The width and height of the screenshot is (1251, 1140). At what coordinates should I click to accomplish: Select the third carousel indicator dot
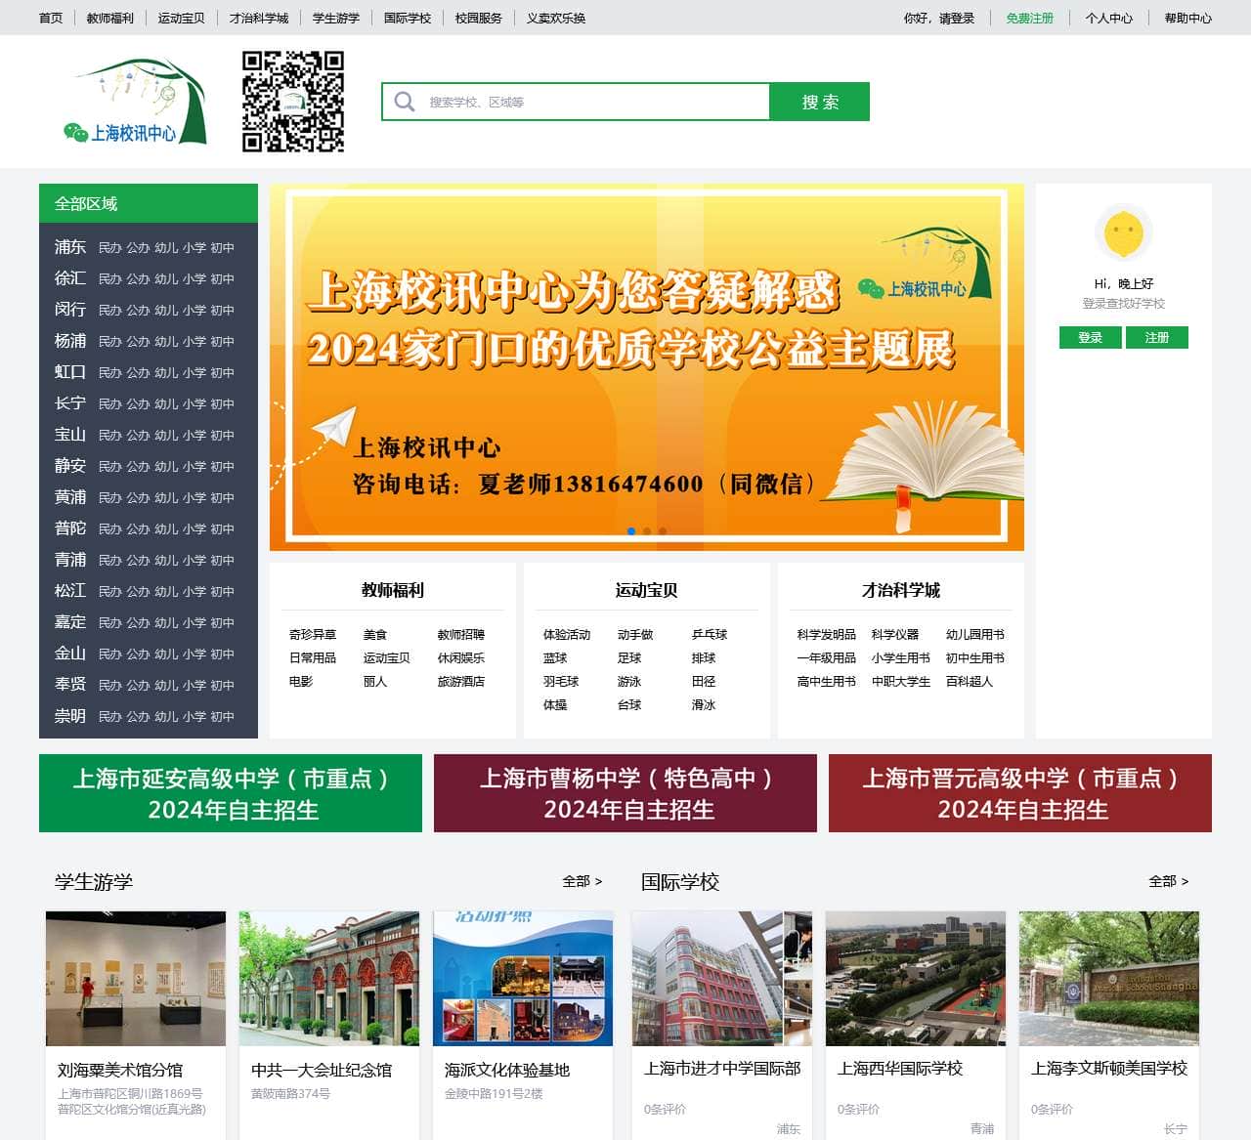click(x=663, y=531)
